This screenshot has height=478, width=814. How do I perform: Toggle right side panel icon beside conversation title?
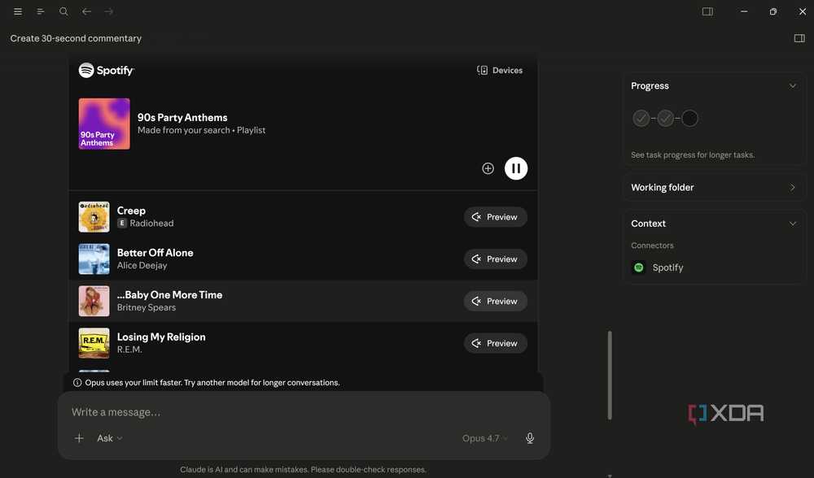(x=799, y=38)
